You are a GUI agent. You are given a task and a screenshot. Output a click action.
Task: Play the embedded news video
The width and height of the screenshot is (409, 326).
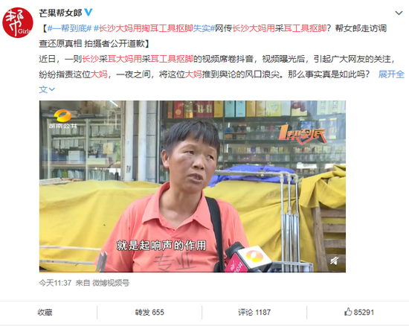(193, 186)
